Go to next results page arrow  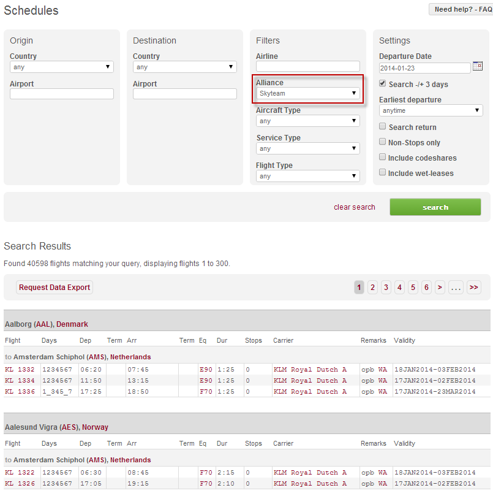(440, 288)
